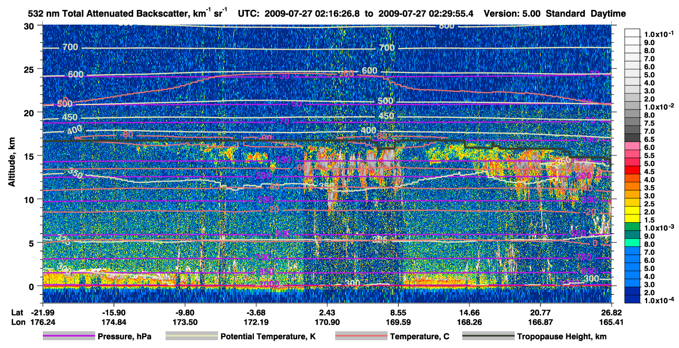
Task: Click the longitude value 170.90
Action: click(327, 322)
